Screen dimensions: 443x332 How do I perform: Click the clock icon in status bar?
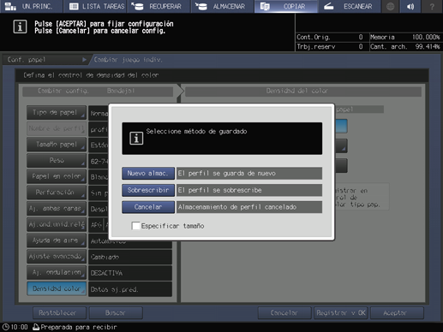pyautogui.click(x=6, y=327)
